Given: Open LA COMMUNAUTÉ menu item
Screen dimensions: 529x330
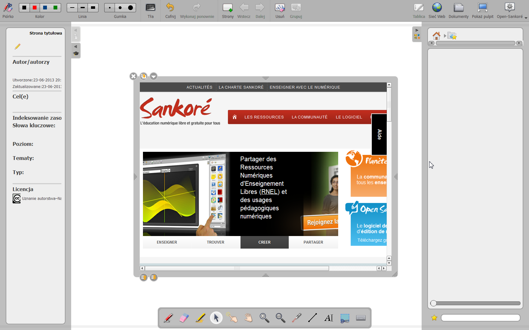Looking at the screenshot, I should pyautogui.click(x=310, y=117).
